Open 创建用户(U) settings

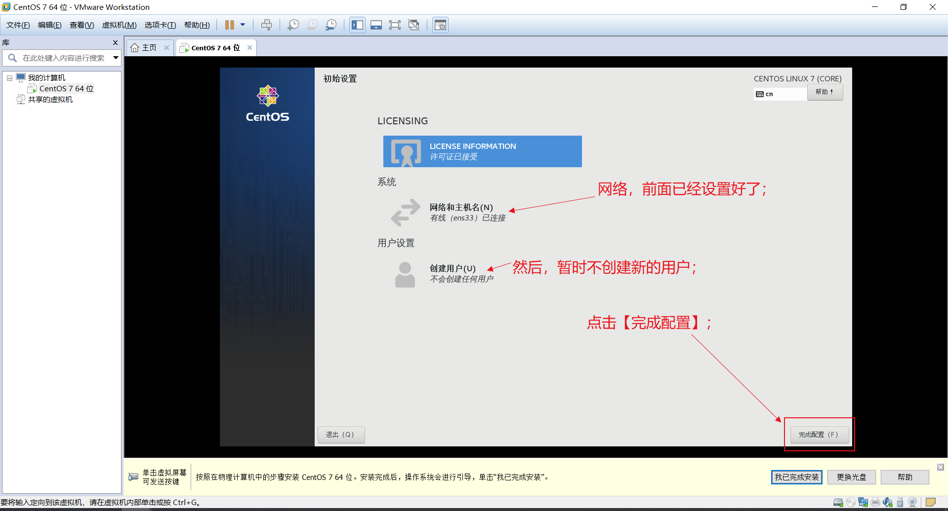(x=461, y=274)
